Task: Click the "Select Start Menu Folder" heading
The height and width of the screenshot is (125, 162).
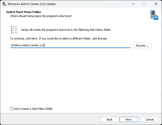Action: pyautogui.click(x=23, y=12)
